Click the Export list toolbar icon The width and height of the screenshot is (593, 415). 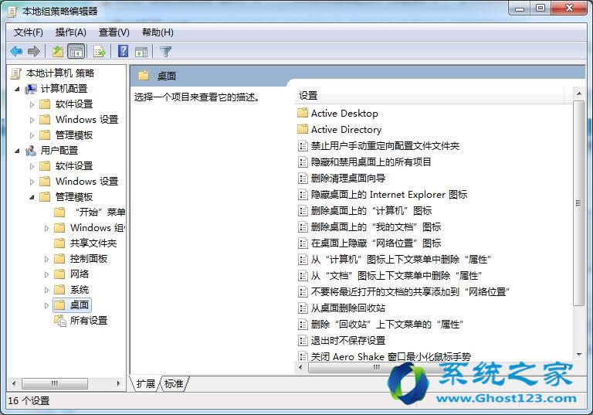click(100, 51)
